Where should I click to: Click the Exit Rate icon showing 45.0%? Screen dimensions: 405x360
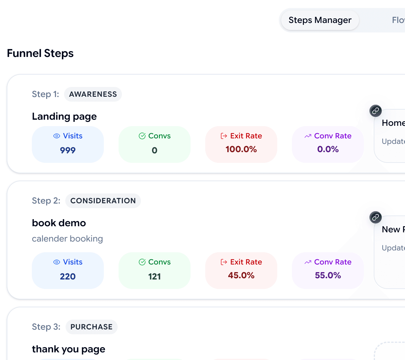point(223,262)
